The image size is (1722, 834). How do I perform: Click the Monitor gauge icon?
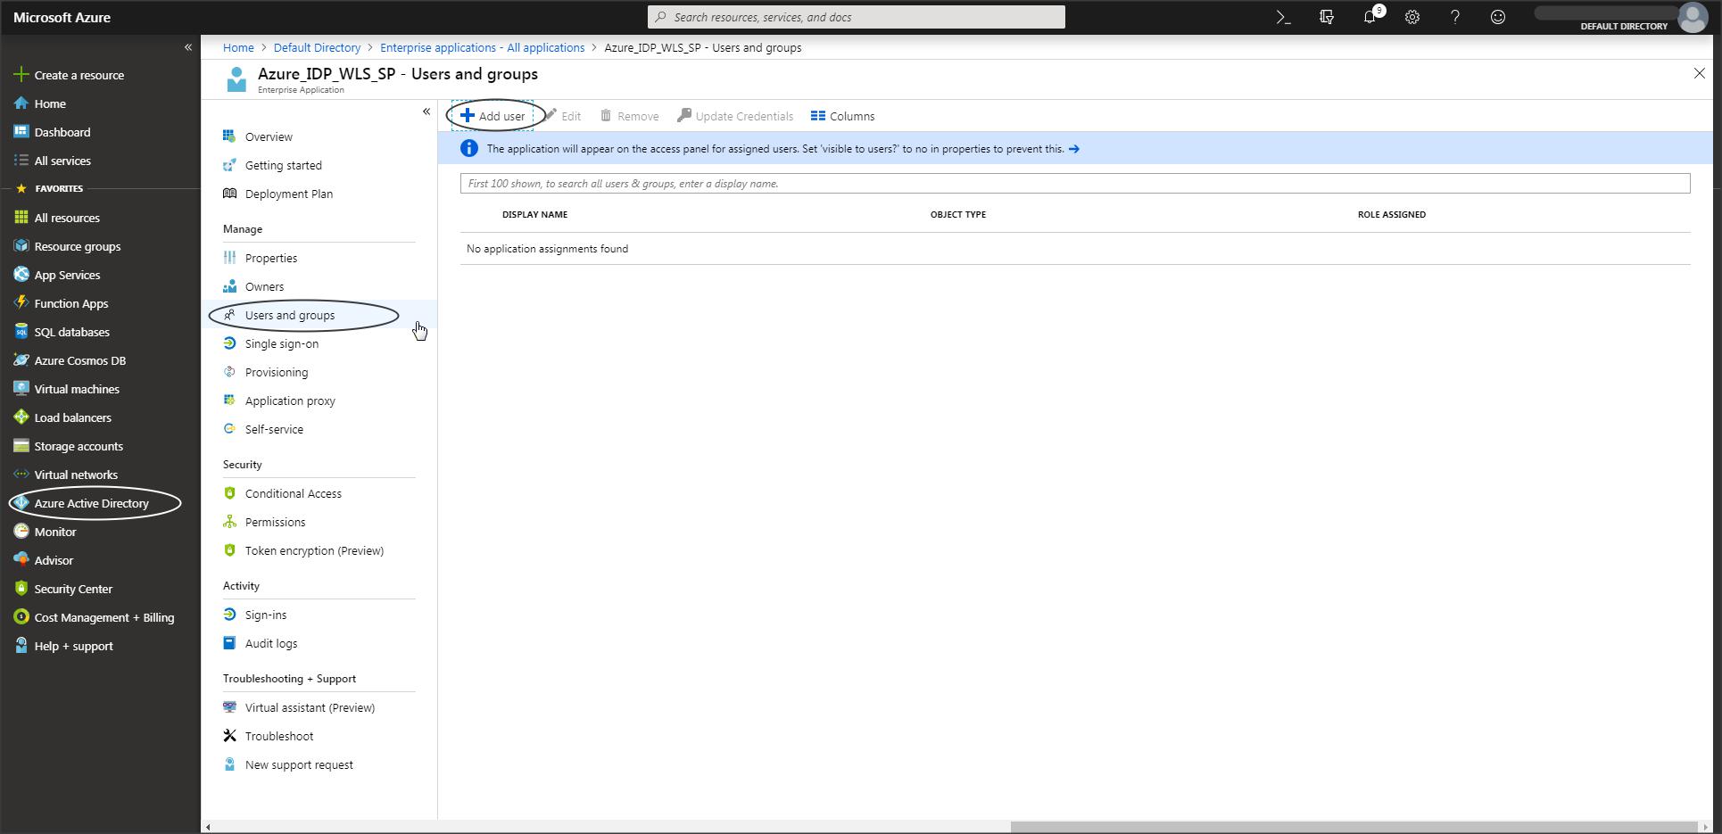[21, 532]
